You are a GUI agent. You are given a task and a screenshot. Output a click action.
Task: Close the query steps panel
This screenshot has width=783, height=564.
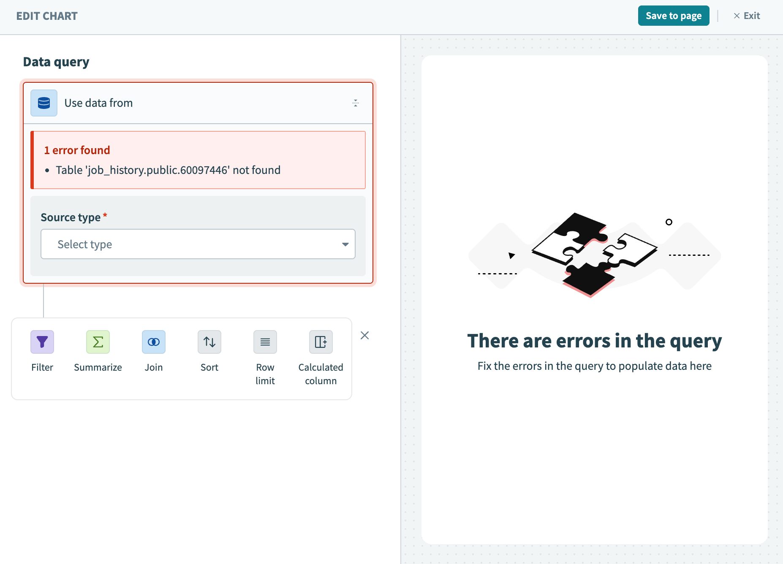pyautogui.click(x=364, y=335)
